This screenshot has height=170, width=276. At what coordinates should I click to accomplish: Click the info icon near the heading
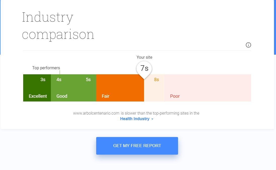click(248, 45)
